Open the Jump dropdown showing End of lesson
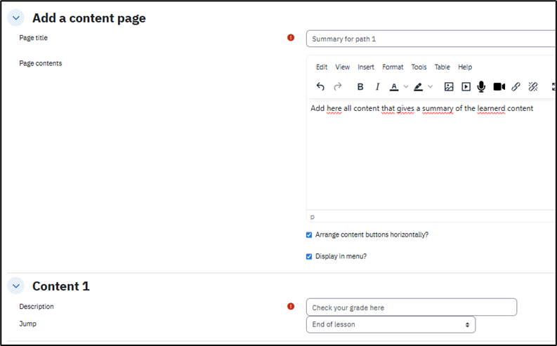Viewport: 557px width, 346px height. pyautogui.click(x=391, y=325)
